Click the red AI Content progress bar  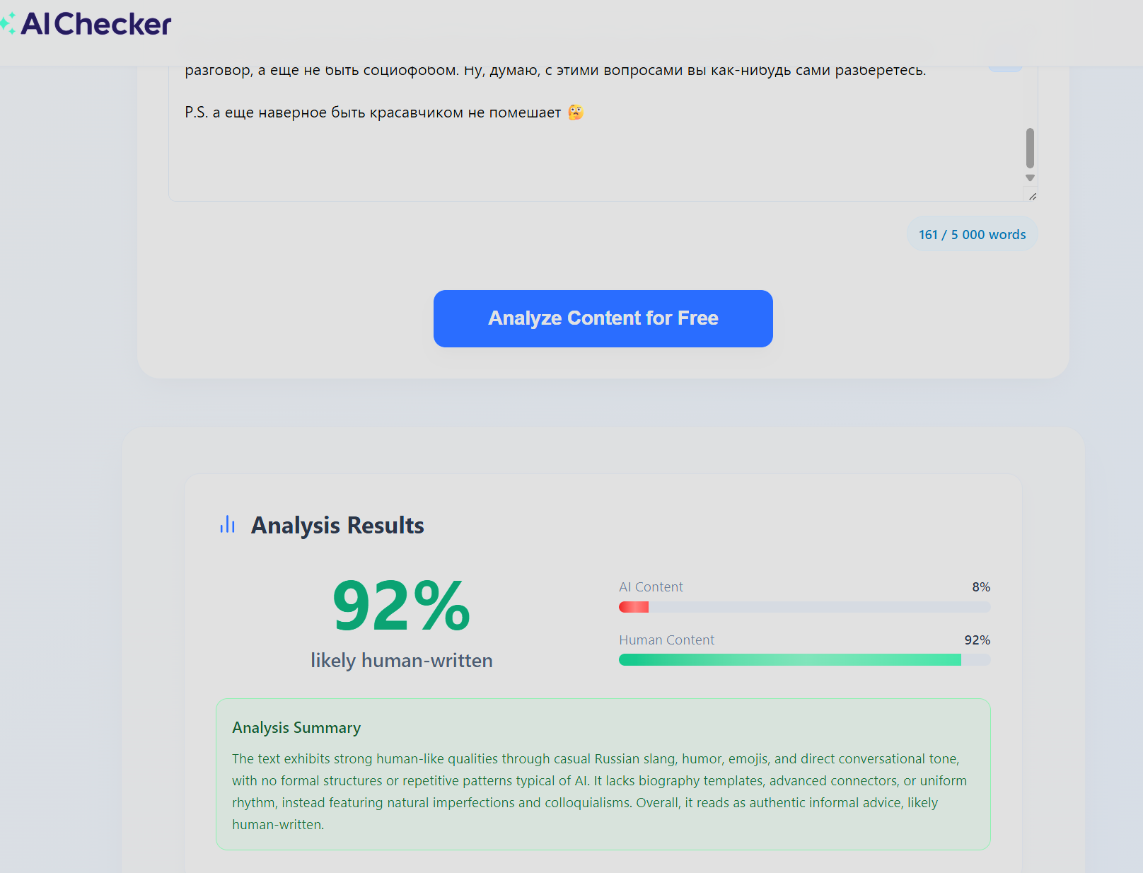pyautogui.click(x=634, y=607)
